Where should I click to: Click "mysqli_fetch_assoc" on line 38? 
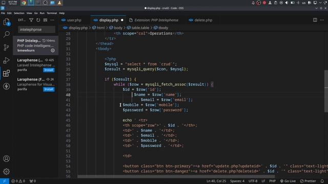click(x=166, y=84)
